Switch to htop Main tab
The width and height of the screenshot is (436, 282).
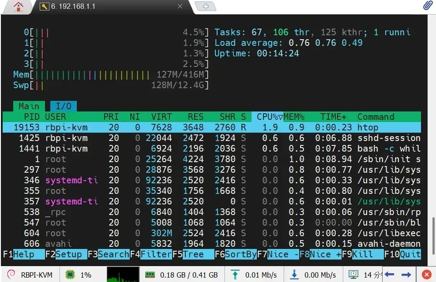[29, 106]
